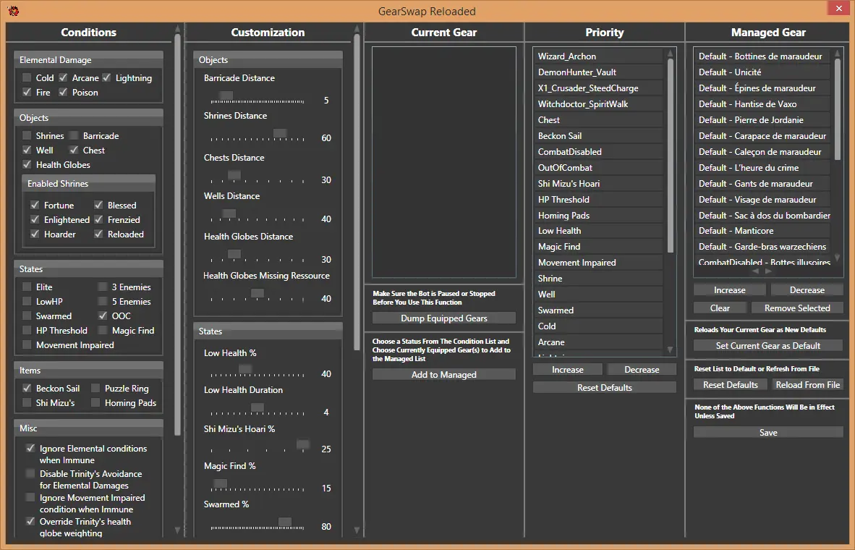Viewport: 855px width, 550px height.
Task: Click the Shrines Distance slider thumb
Action: click(279, 133)
